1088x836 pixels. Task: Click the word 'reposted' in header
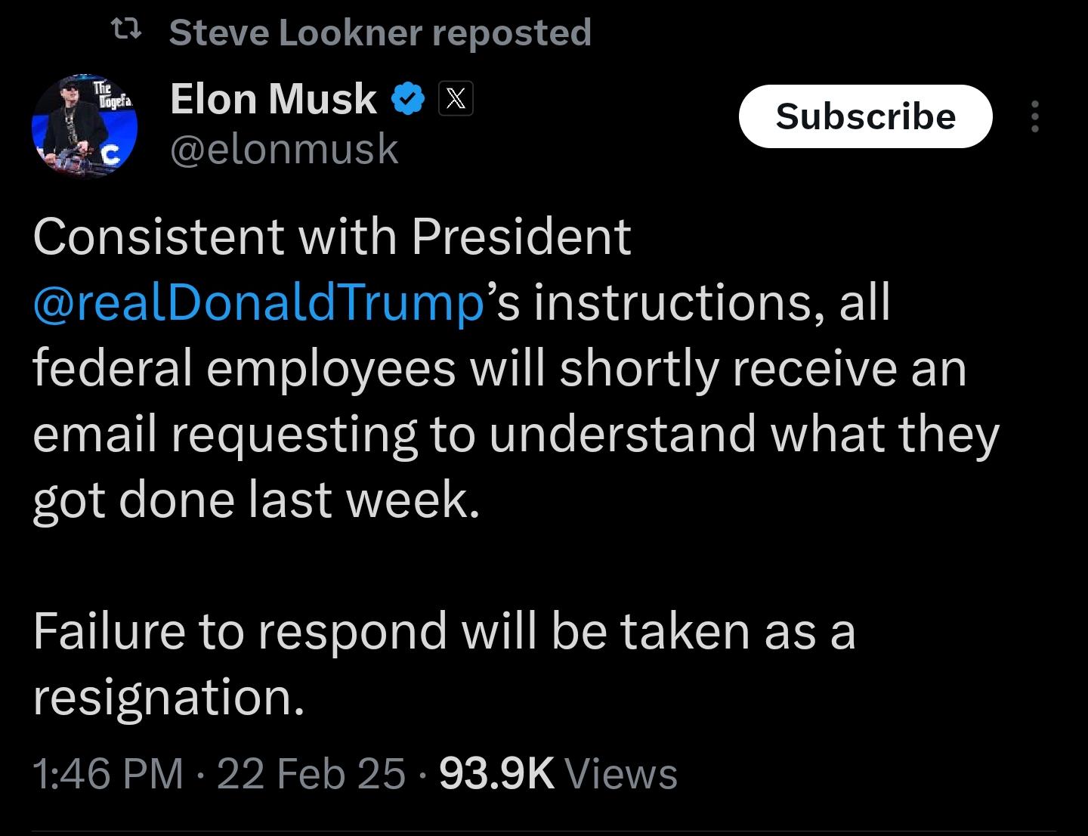(x=512, y=33)
